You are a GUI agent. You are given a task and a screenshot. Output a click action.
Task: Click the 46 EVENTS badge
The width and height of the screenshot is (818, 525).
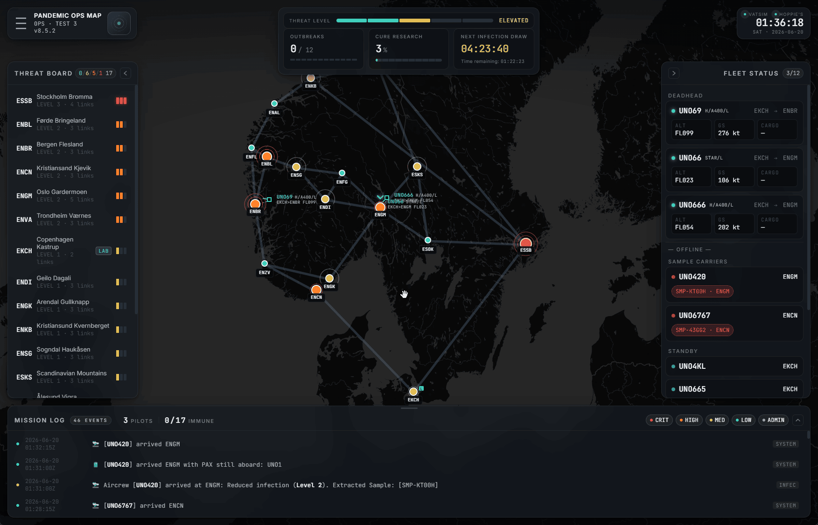tap(91, 420)
